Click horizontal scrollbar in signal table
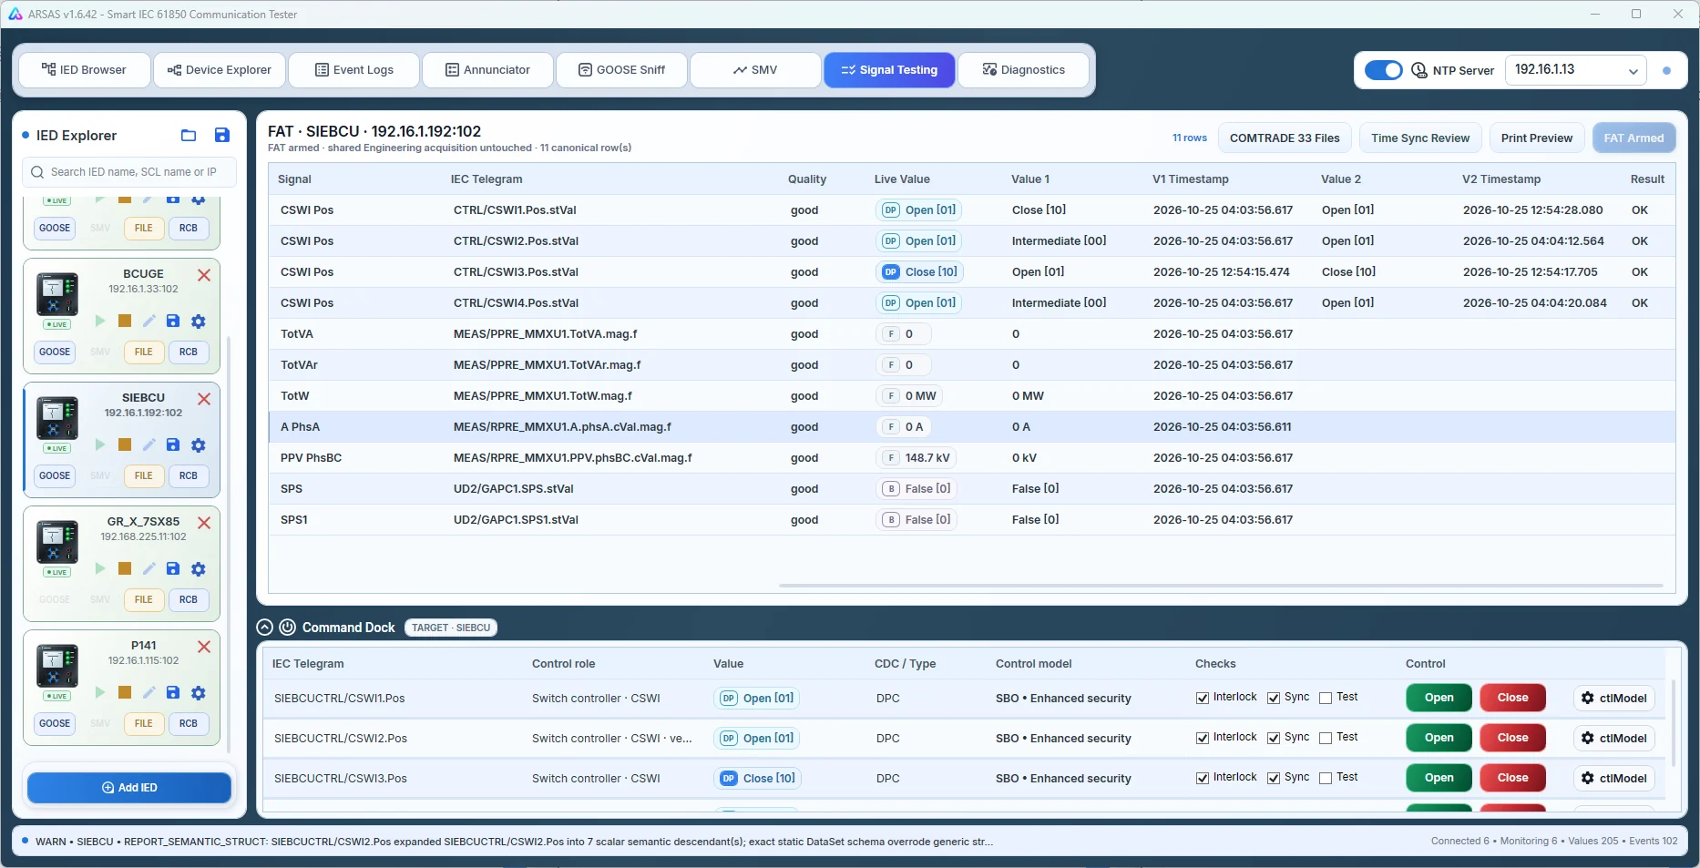Screen dimensions: 1700x868 pos(1221,586)
